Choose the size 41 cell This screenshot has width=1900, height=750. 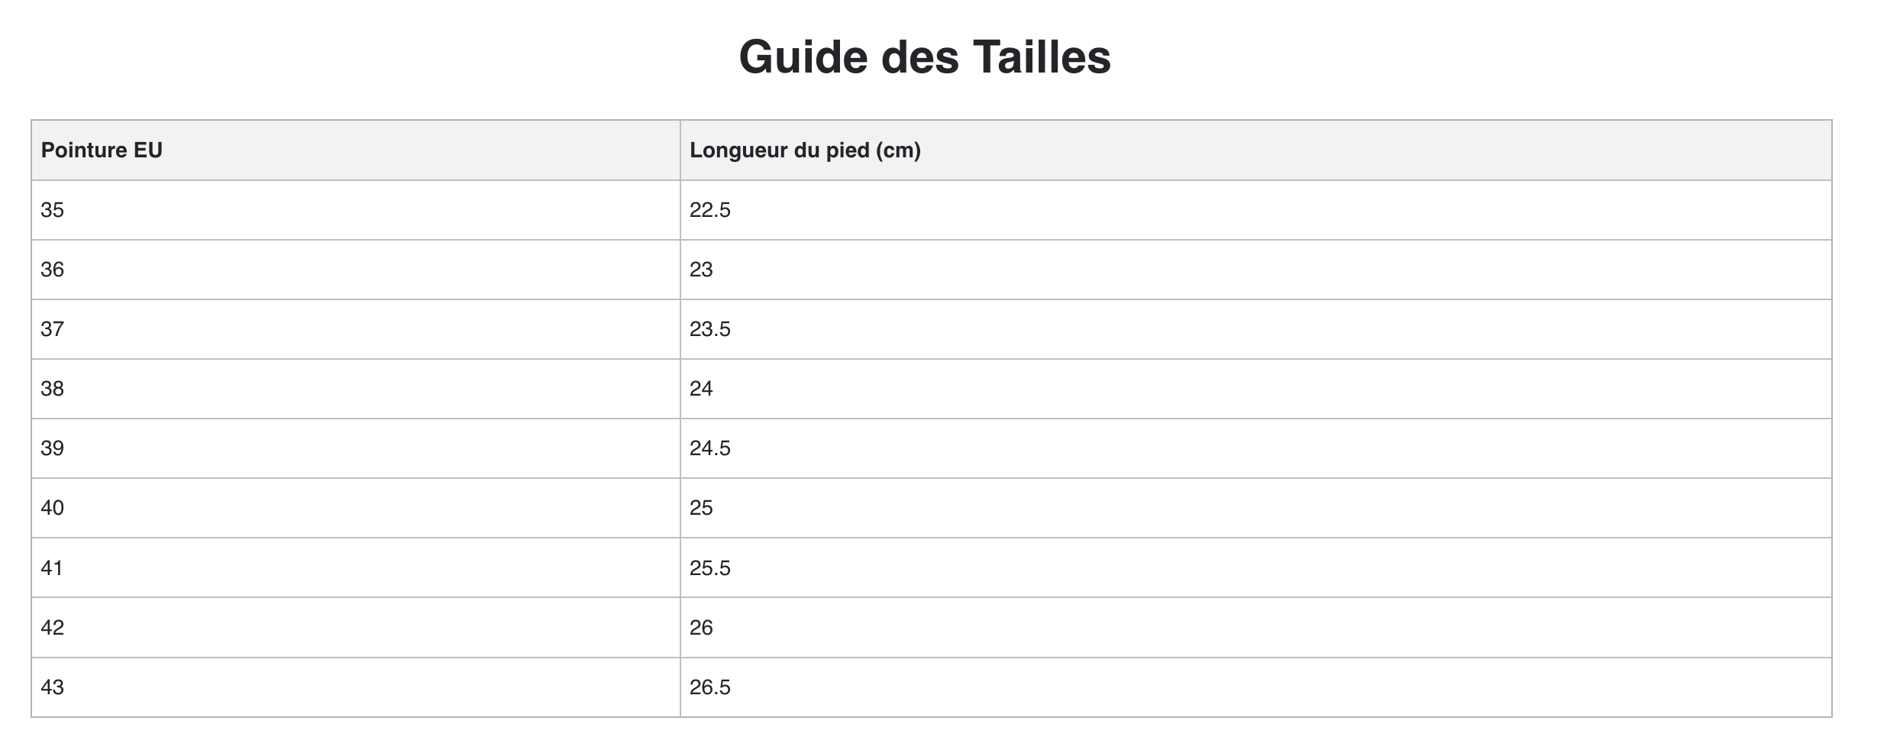(356, 567)
